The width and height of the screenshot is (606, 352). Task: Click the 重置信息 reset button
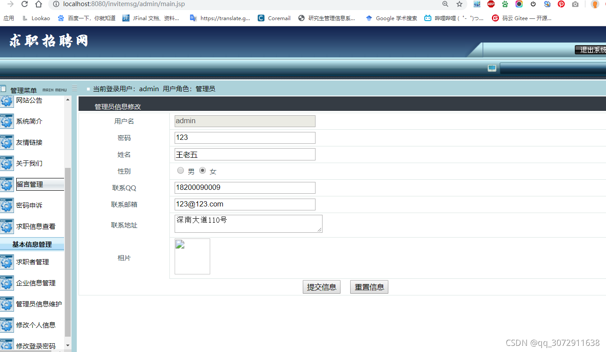[x=369, y=287]
